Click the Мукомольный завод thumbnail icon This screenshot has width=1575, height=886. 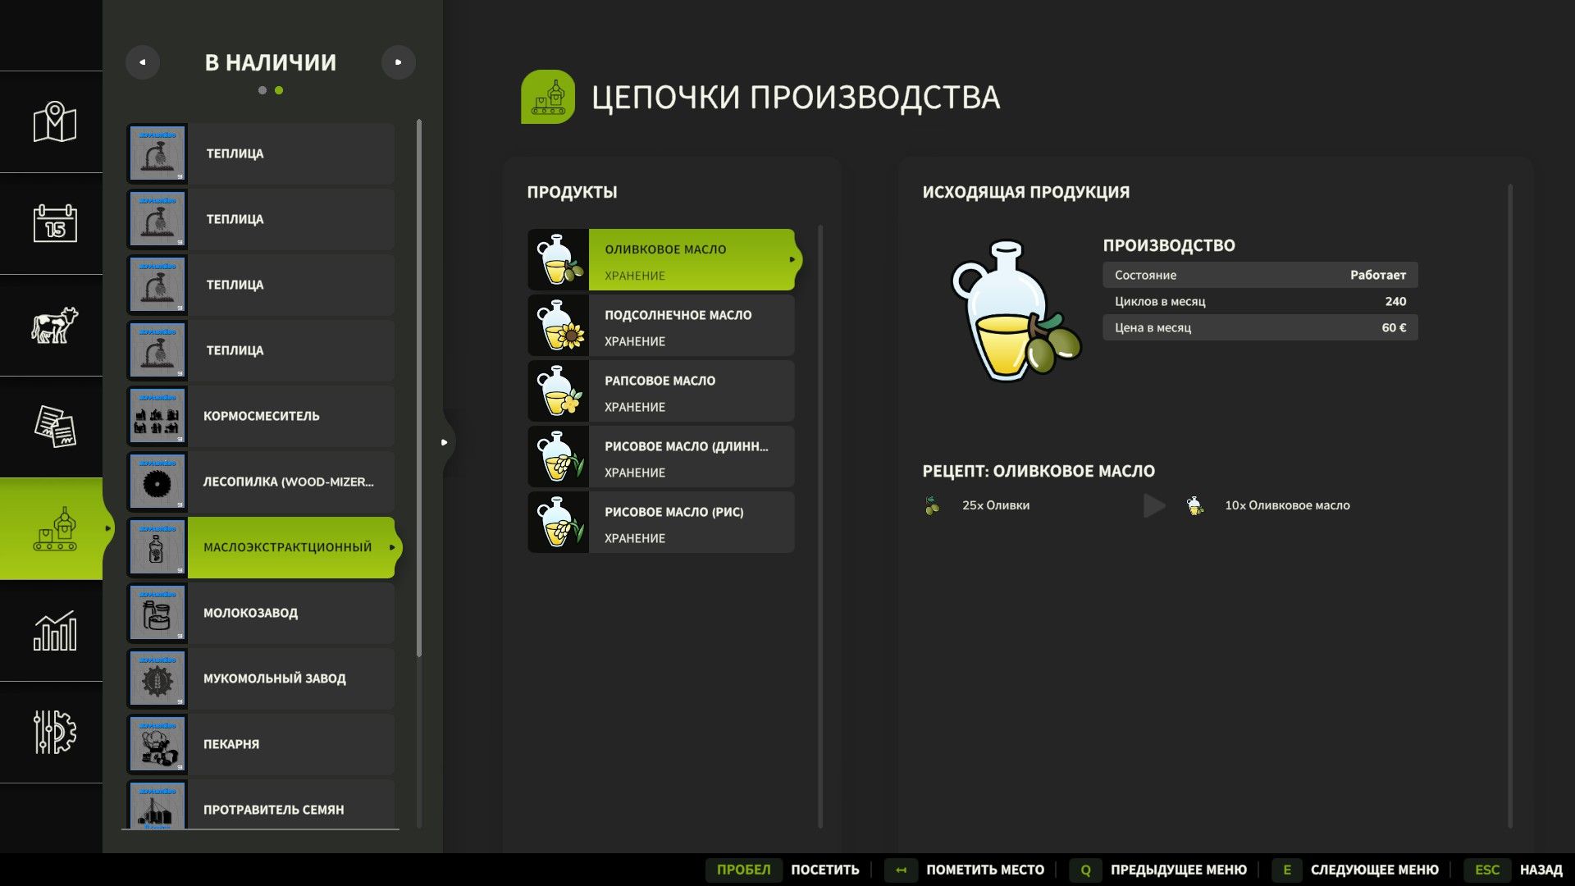click(157, 678)
